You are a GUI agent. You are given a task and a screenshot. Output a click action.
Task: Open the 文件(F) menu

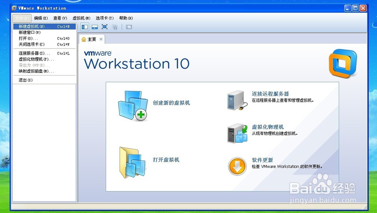click(x=22, y=18)
